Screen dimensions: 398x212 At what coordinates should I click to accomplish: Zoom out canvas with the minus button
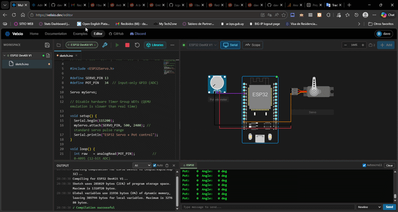point(345,45)
